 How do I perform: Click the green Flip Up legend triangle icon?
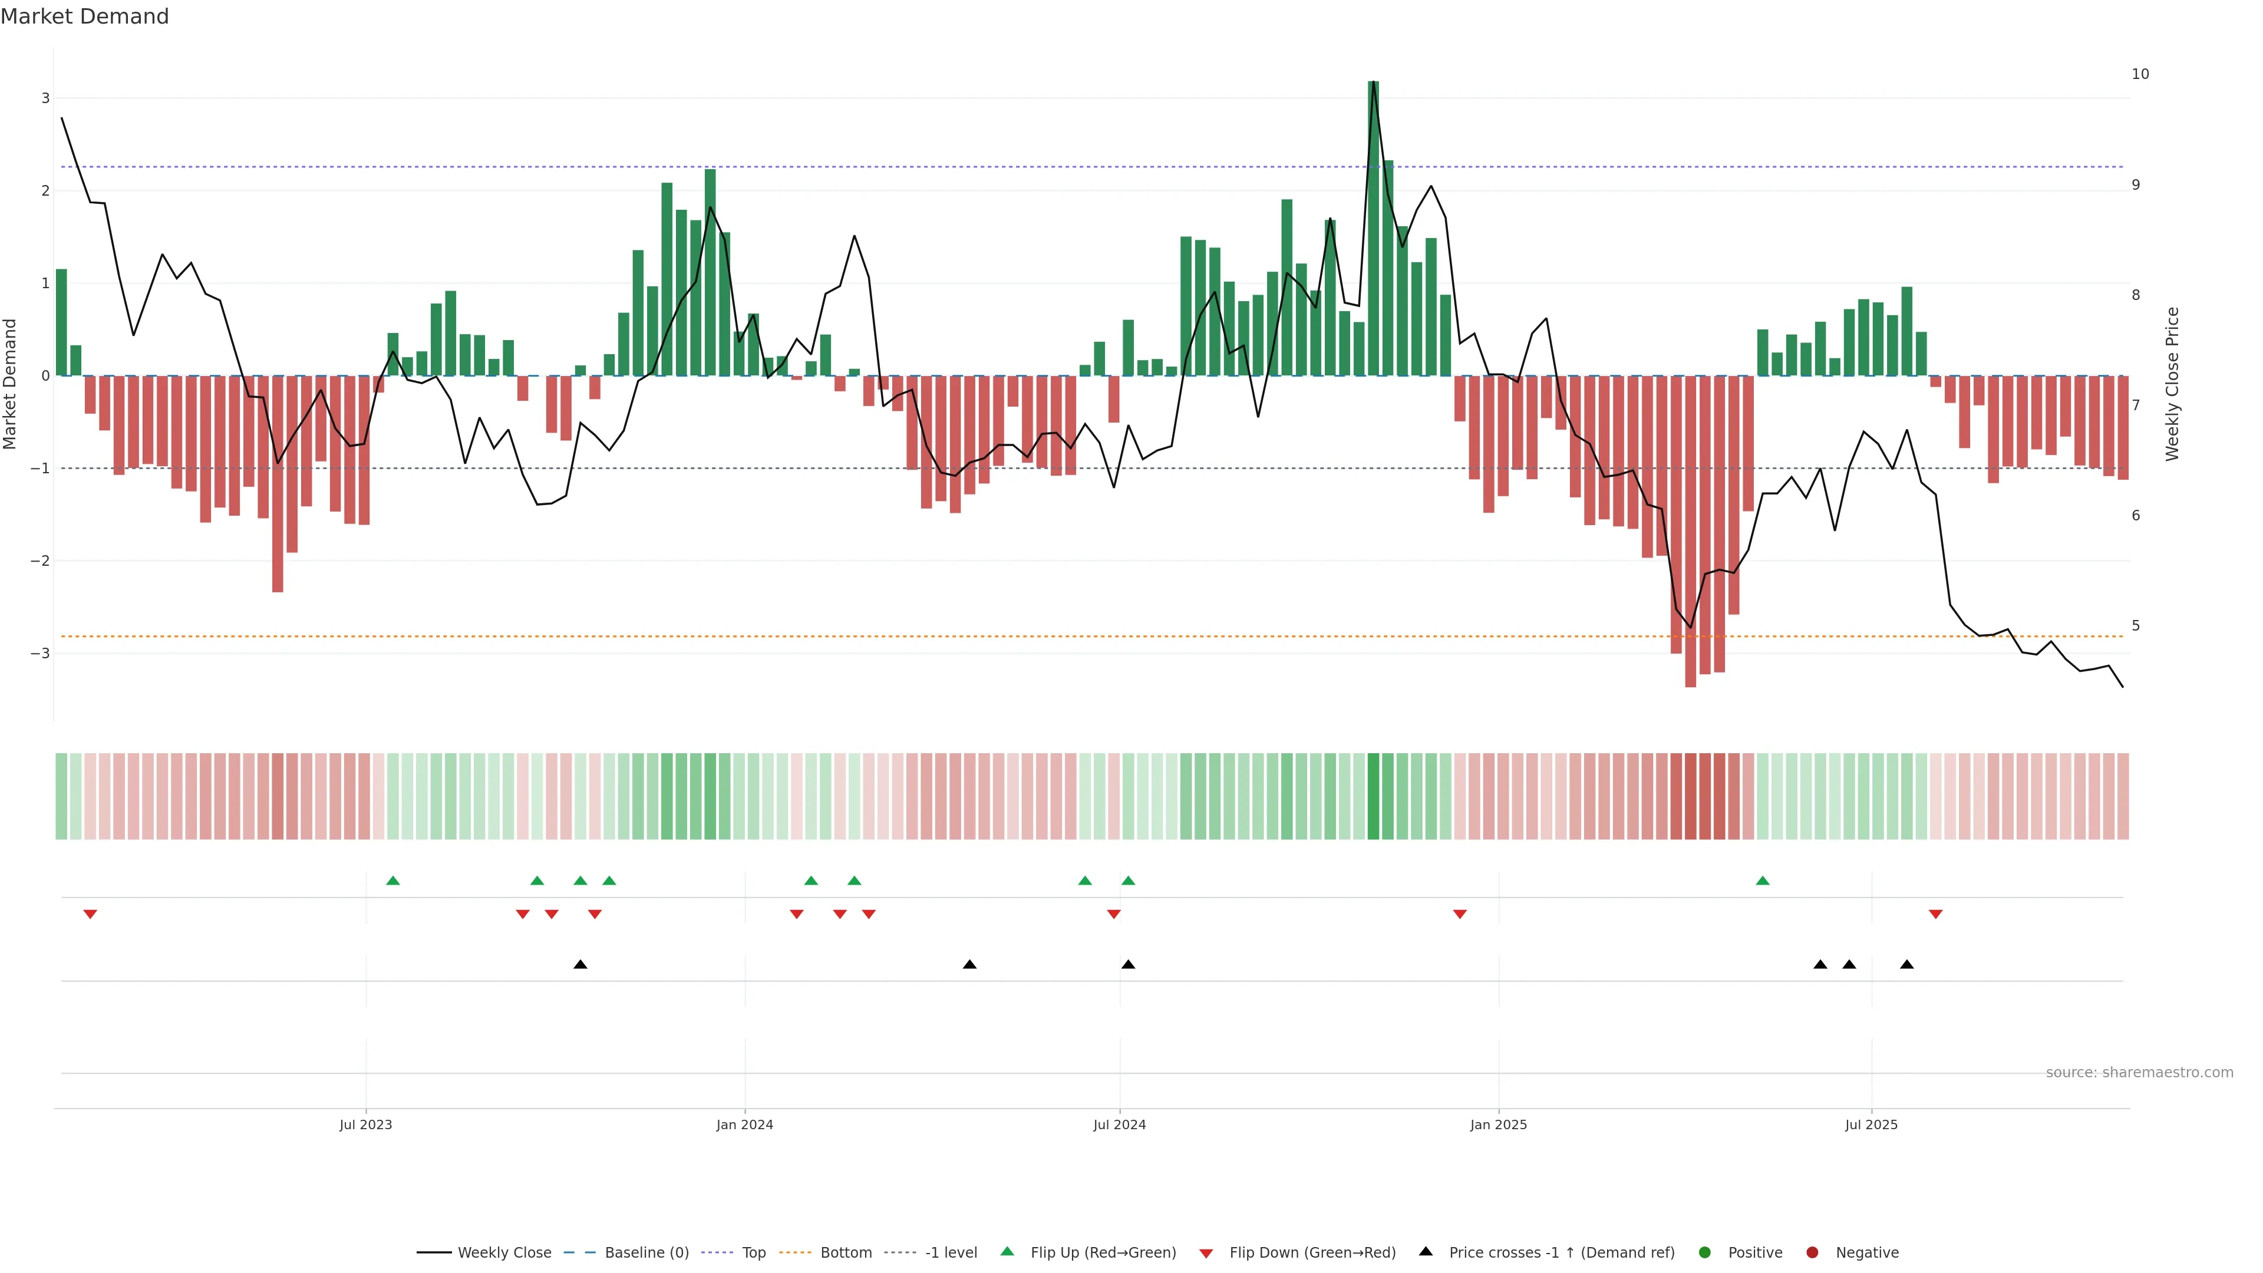point(1007,1251)
